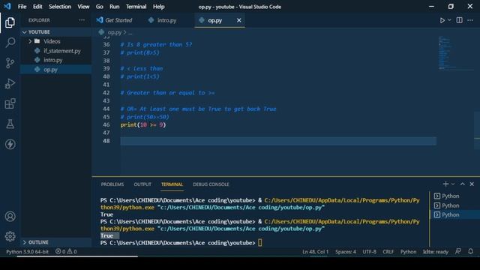Open Explorer views and more actions menu
Image resolution: width=480 pixels, height=270 pixels.
(x=82, y=20)
